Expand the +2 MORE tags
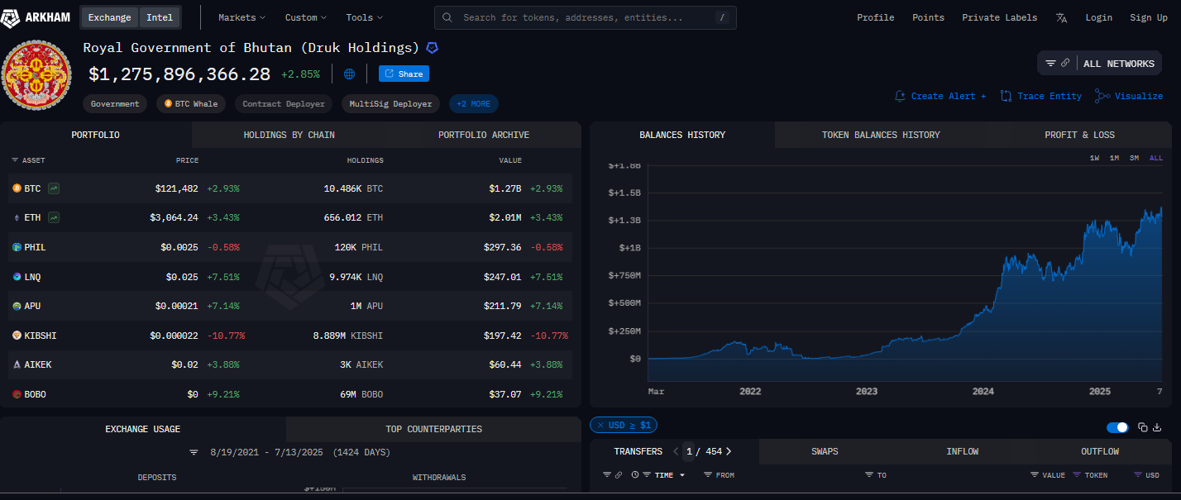Screen dimensions: 1181x500 coord(473,104)
